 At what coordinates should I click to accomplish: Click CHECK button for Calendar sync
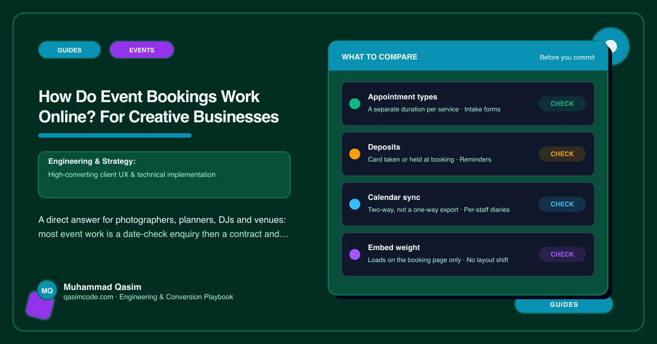point(562,204)
